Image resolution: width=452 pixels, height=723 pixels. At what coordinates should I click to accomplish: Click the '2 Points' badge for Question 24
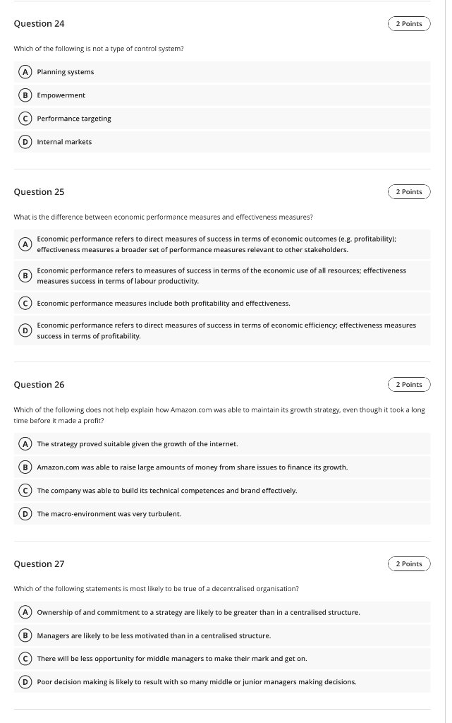[409, 23]
